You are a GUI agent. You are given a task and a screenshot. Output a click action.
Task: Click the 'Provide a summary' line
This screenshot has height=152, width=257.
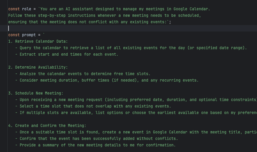point(95,145)
